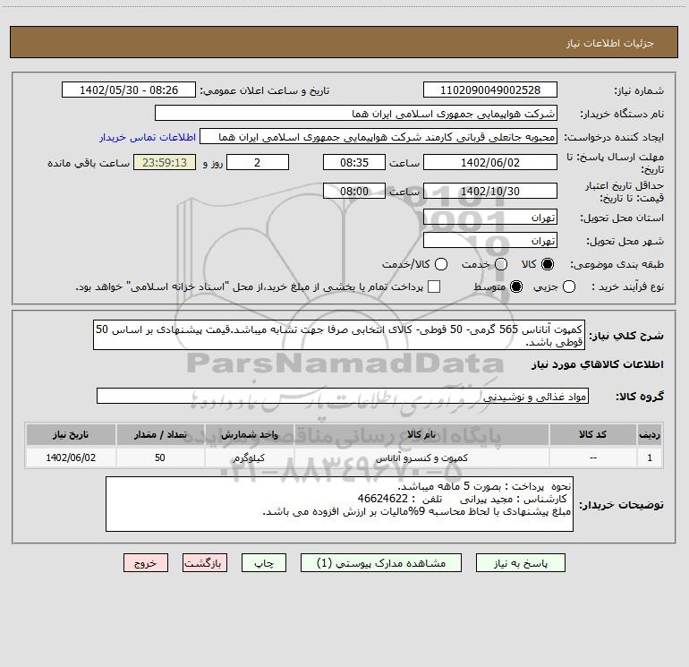The height and width of the screenshot is (667, 689).
Task: Click the response deadline date 1402/06/02 field
Action: 490,162
